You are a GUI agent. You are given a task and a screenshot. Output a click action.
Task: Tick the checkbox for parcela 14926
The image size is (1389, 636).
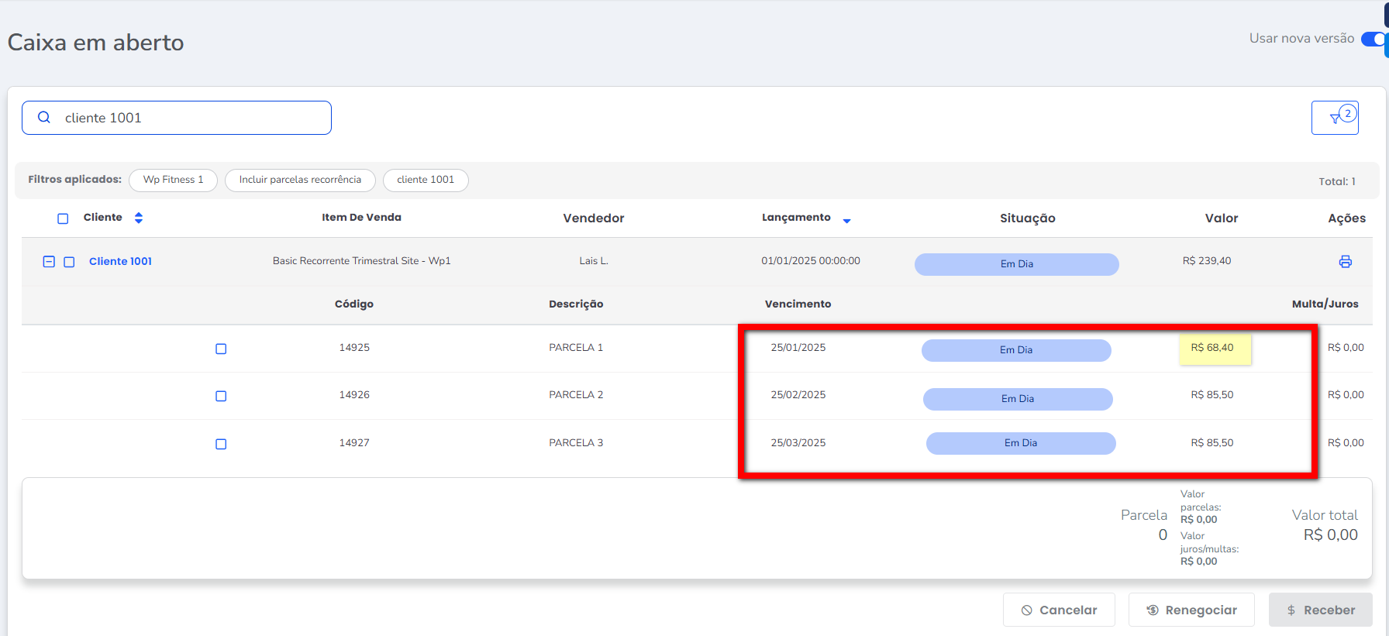click(x=221, y=396)
